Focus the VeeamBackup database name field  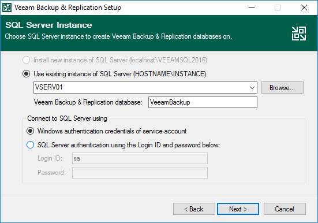click(203, 102)
